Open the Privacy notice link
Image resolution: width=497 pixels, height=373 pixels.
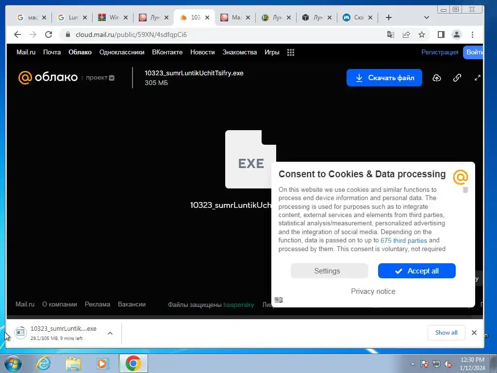[x=373, y=291]
